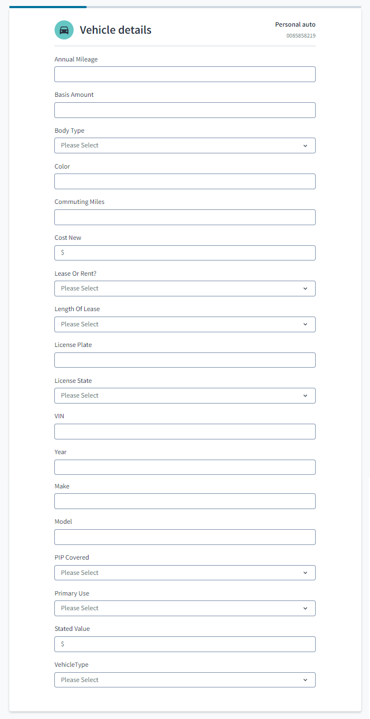
Task: Open the Primary Use dropdown
Action: pos(185,608)
